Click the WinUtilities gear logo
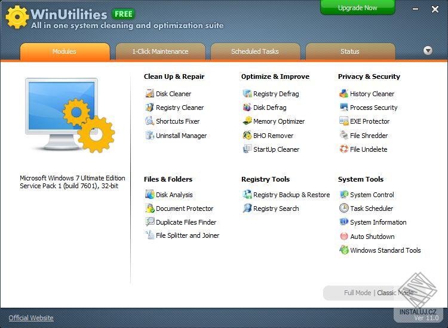The width and height of the screenshot is (448, 328). pyautogui.click(x=17, y=17)
